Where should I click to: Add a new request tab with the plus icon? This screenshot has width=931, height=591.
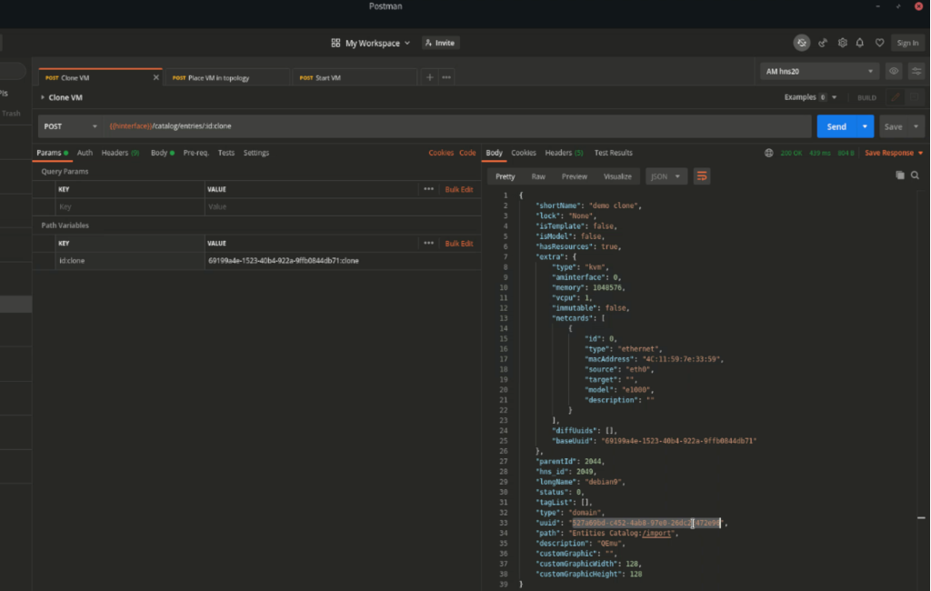pyautogui.click(x=429, y=77)
